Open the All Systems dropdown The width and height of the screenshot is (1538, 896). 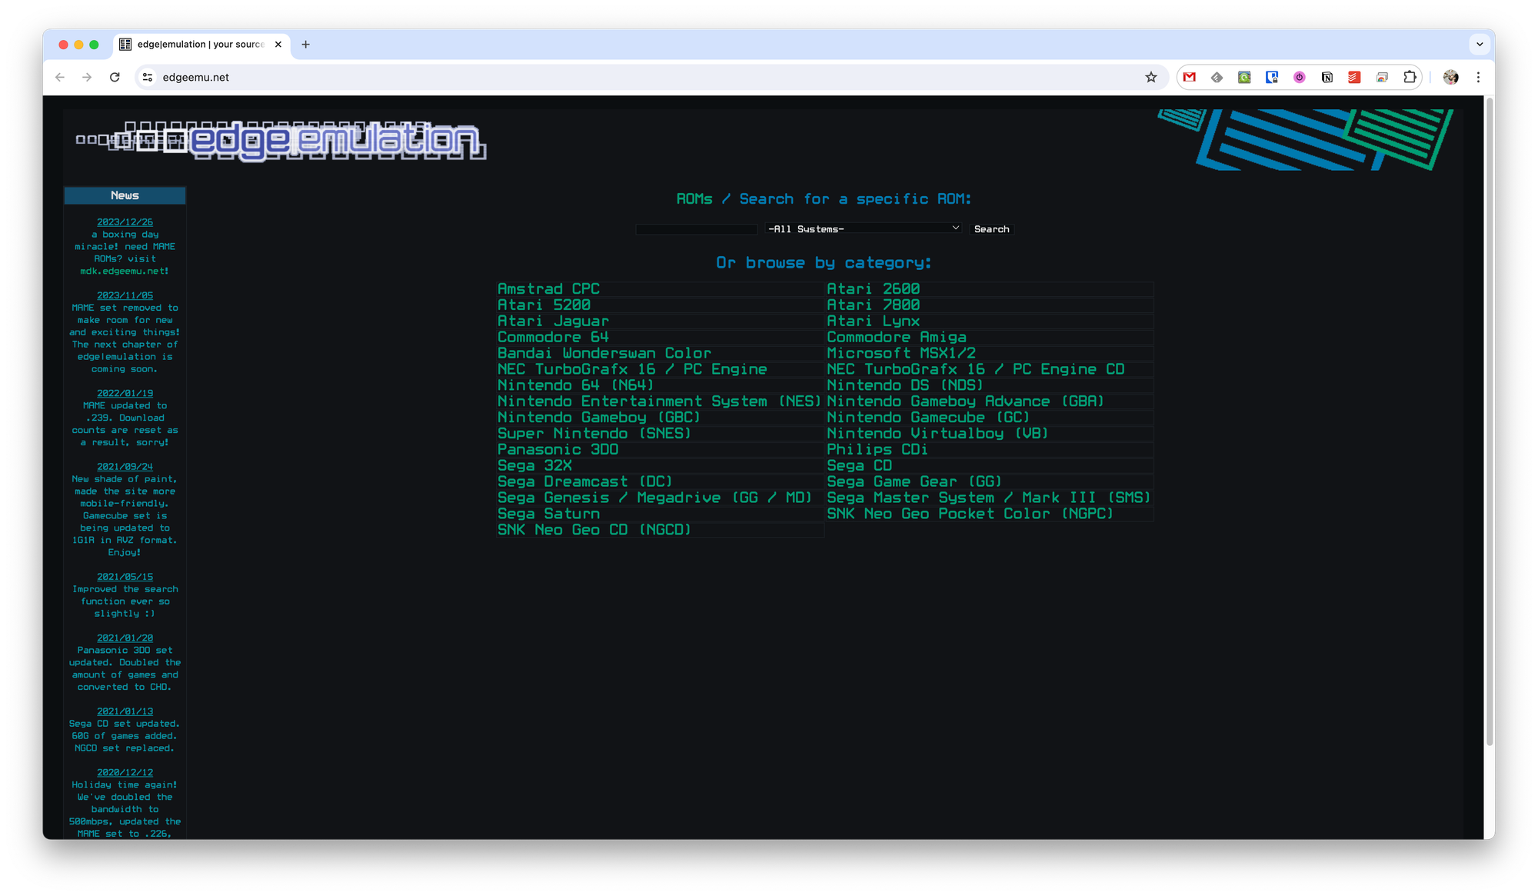tap(863, 229)
